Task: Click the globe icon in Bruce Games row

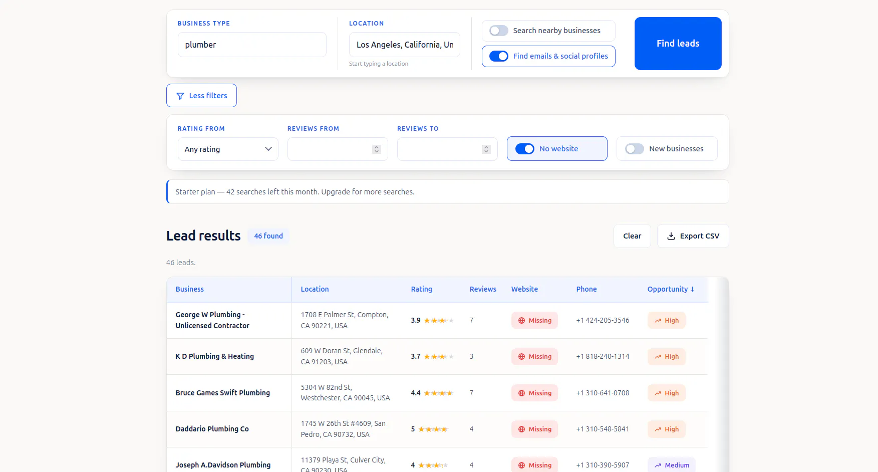Action: coord(521,393)
